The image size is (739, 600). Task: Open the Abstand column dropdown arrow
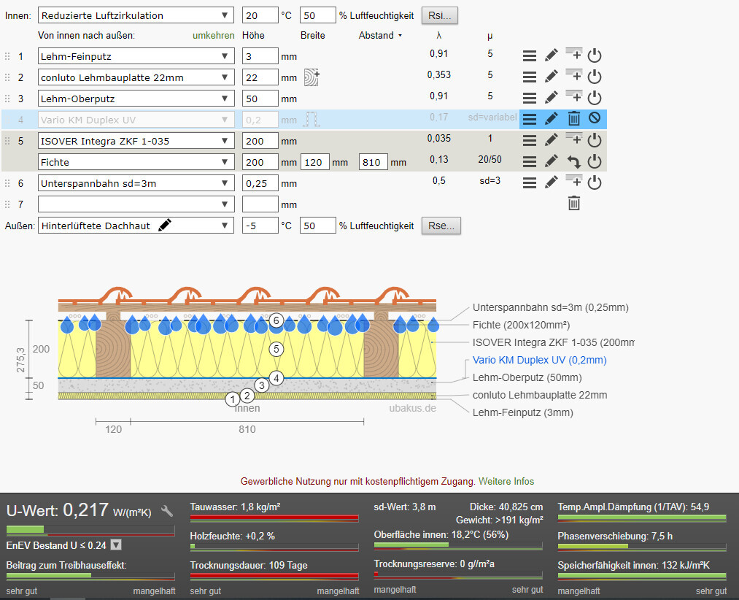[x=400, y=36]
